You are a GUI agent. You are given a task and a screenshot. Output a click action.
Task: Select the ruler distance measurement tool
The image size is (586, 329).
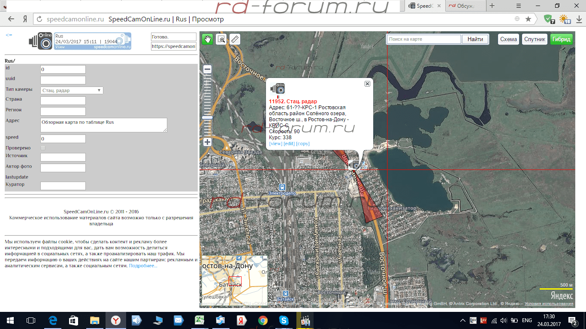click(x=235, y=39)
